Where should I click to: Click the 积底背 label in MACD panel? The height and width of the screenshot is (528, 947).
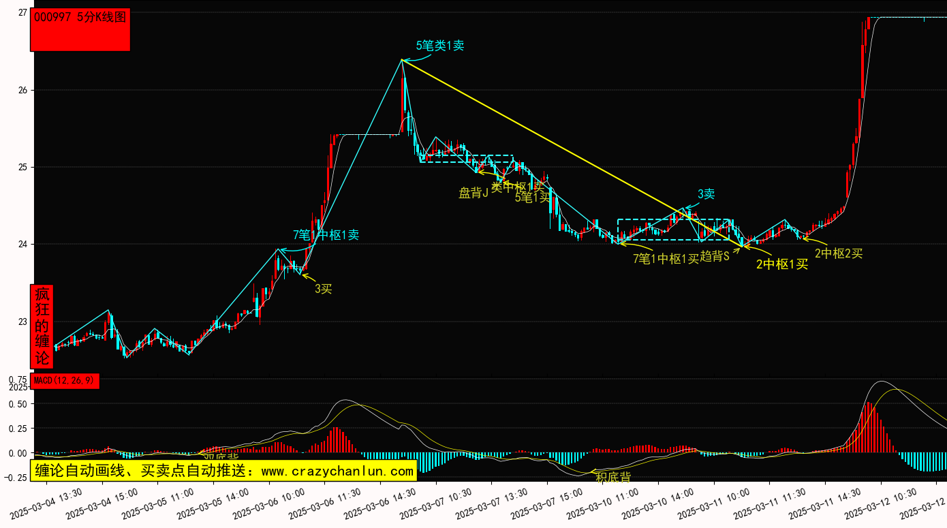coord(612,476)
